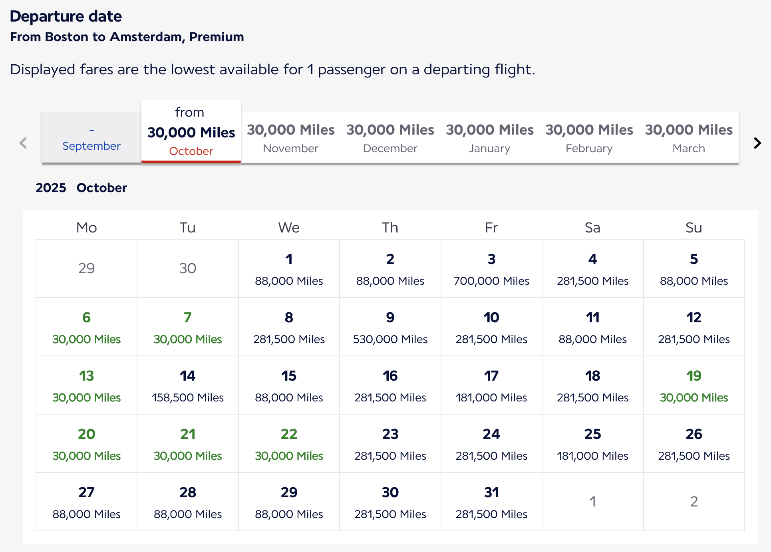The width and height of the screenshot is (771, 552).
Task: Select the November month tab
Action: [290, 138]
